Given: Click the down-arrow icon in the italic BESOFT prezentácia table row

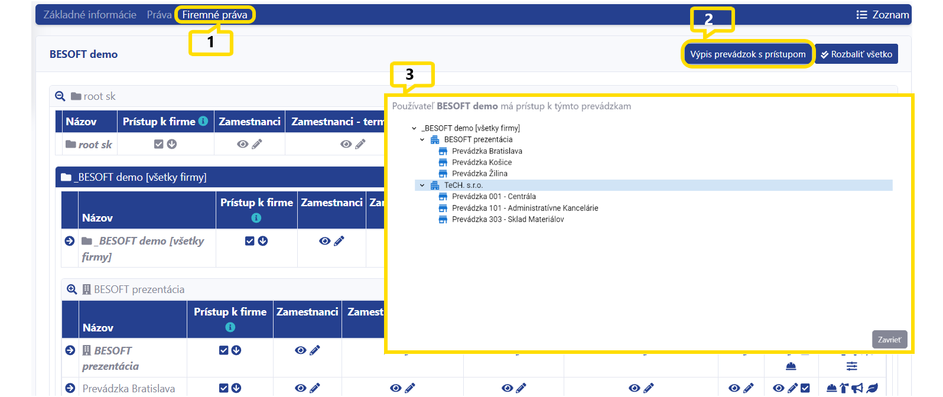Looking at the screenshot, I should 236,350.
